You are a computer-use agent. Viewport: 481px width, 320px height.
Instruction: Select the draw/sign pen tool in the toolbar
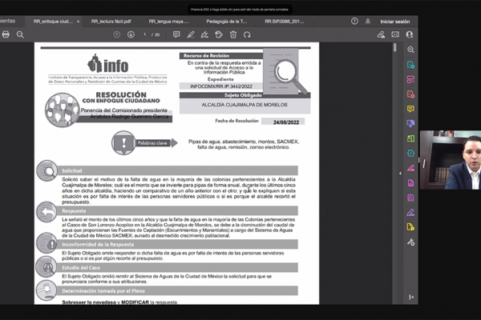click(204, 34)
